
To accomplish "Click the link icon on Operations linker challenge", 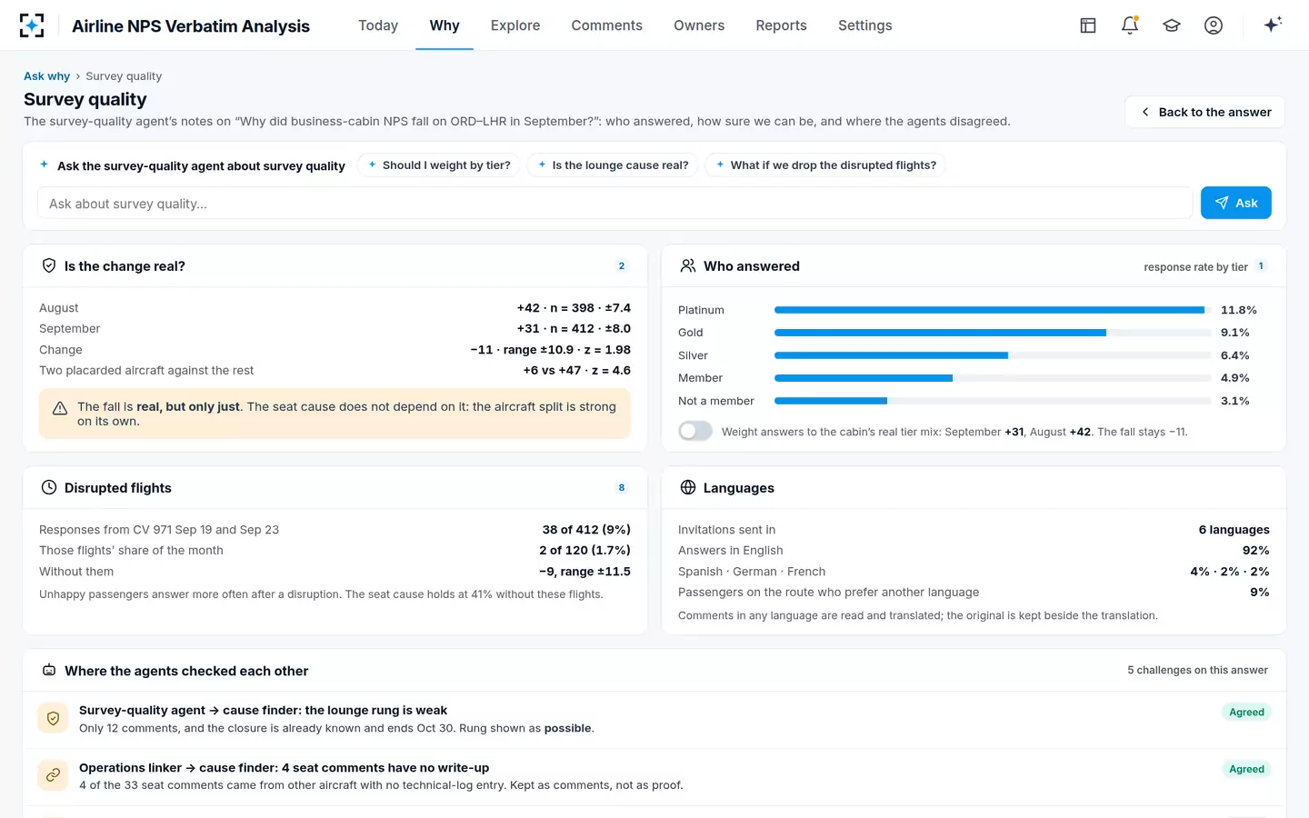I will click(x=53, y=775).
